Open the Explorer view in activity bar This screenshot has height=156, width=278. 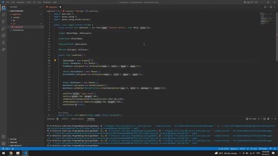(3, 8)
